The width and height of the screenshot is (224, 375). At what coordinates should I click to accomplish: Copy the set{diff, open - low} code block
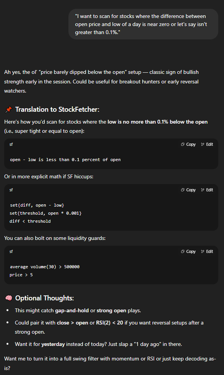click(x=188, y=190)
